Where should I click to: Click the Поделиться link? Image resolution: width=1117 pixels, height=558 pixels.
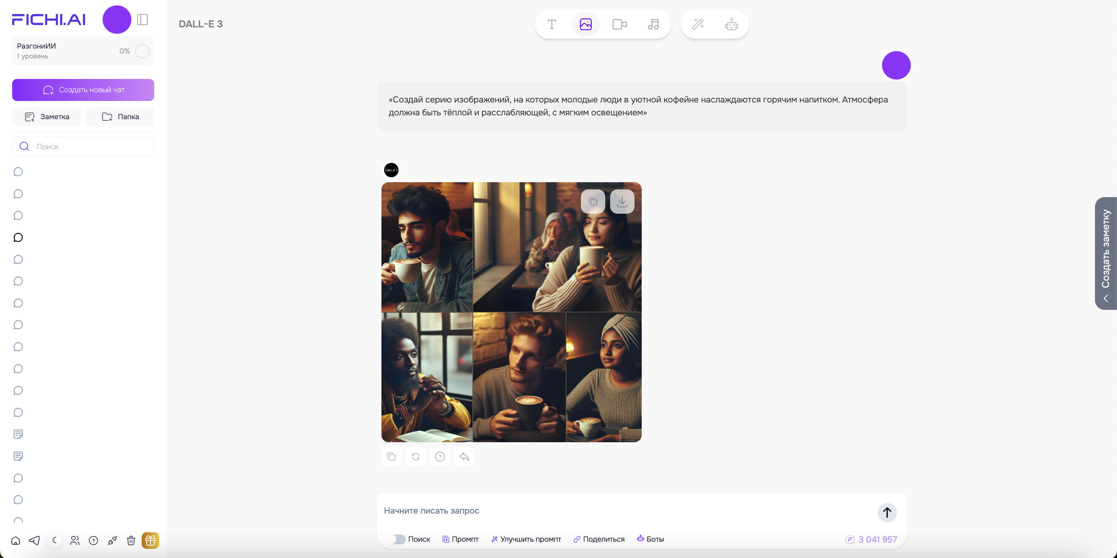599,539
